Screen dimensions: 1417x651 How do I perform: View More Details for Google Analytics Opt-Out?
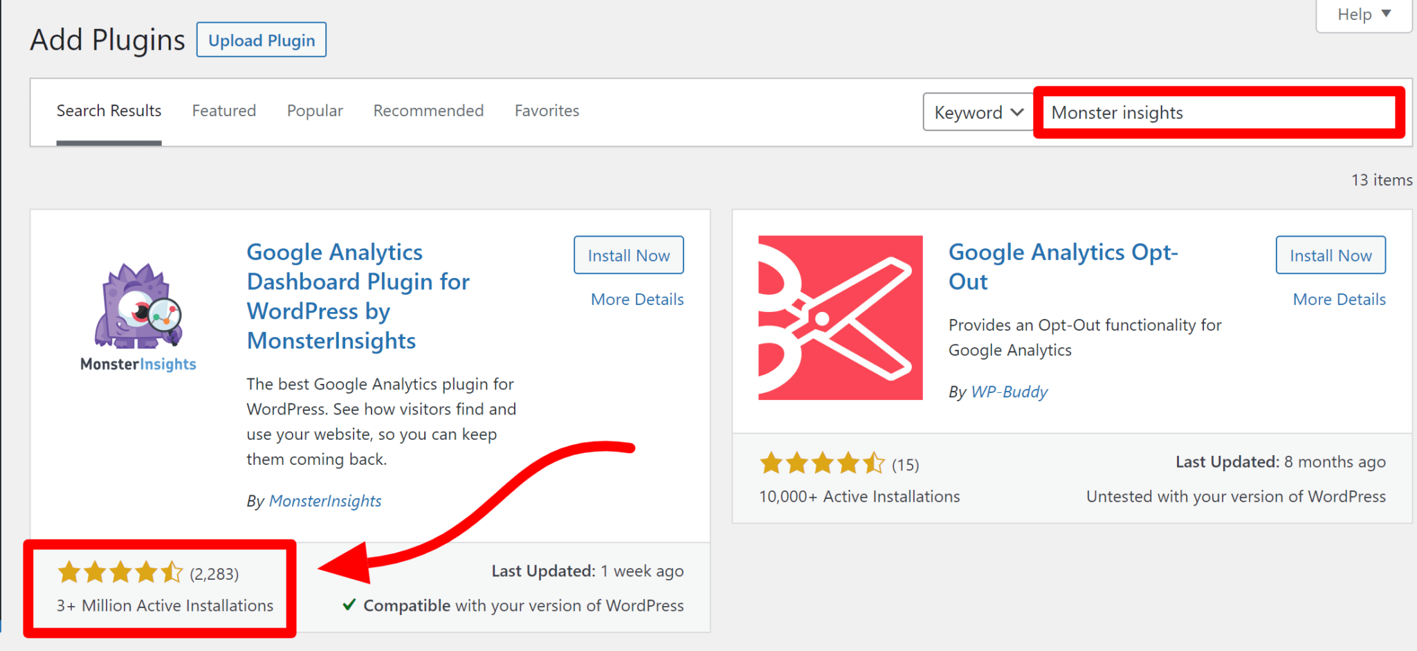pyautogui.click(x=1340, y=300)
